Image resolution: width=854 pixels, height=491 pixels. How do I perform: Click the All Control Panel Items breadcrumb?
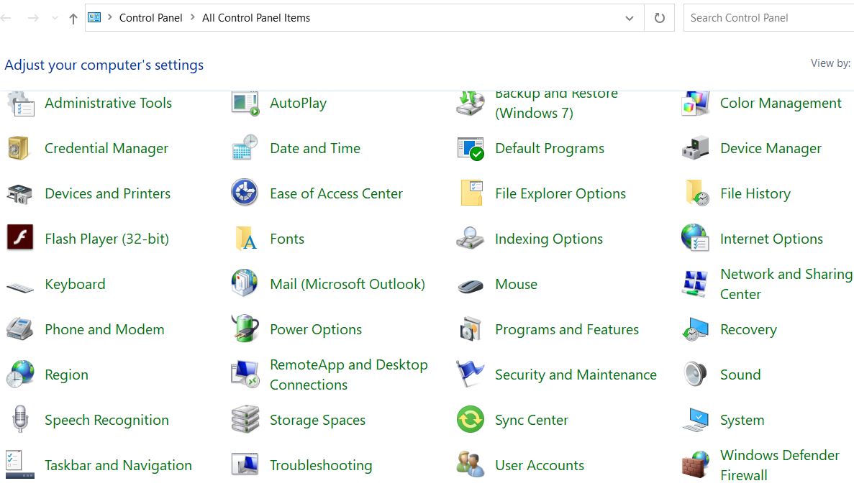pyautogui.click(x=256, y=18)
